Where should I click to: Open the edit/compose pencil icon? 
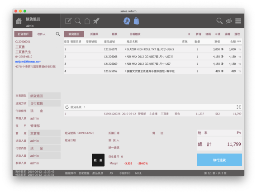(68, 21)
